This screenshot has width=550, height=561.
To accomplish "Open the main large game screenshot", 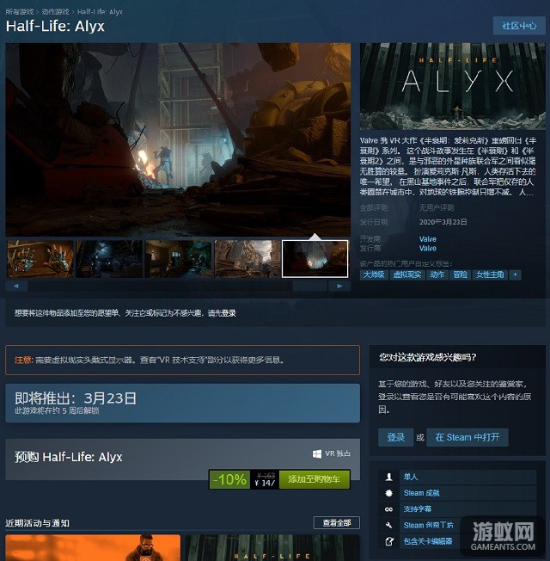I will click(178, 139).
